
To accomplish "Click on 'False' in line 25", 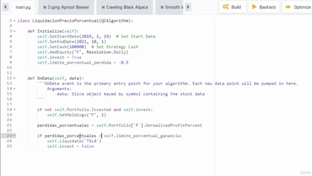I will coord(88,146).
